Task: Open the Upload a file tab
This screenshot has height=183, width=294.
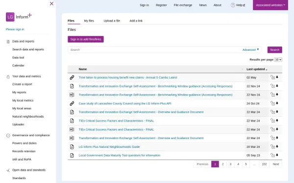Action: tap(112, 20)
